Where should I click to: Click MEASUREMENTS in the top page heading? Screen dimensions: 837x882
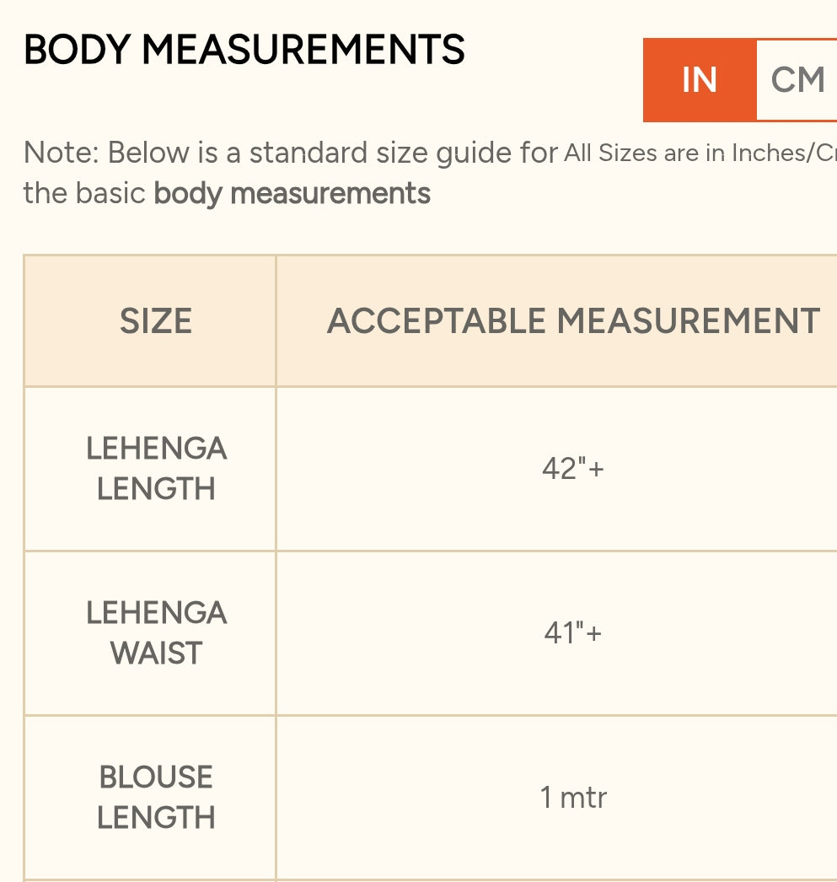point(303,50)
